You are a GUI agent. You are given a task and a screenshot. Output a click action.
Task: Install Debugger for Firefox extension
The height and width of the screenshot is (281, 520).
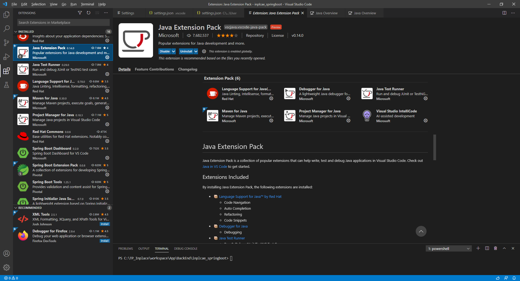point(105,241)
